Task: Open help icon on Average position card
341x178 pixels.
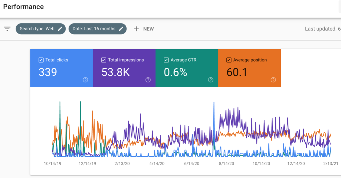Action: (273, 80)
